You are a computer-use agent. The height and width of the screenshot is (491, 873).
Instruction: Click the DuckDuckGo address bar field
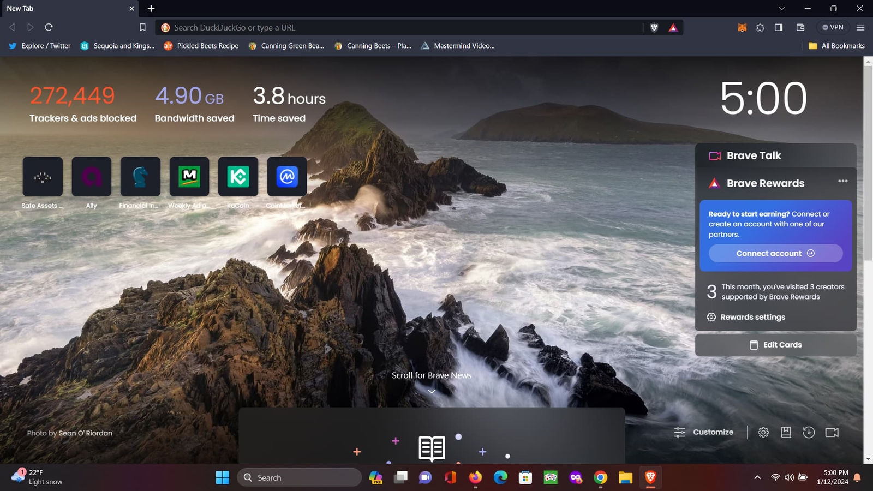[404, 27]
